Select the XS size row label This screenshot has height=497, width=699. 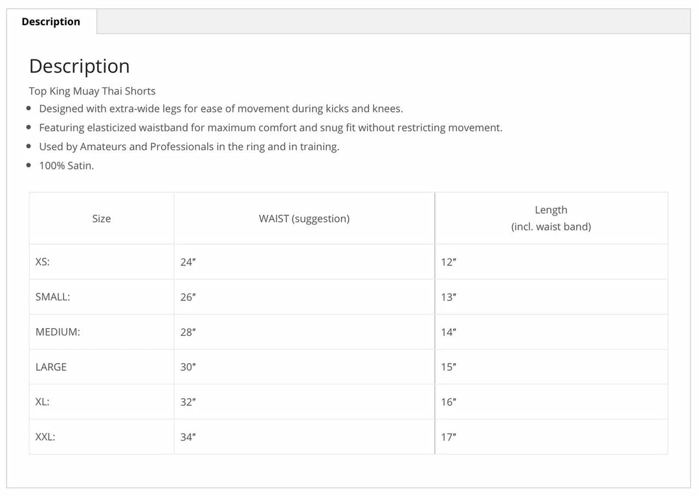pos(43,262)
